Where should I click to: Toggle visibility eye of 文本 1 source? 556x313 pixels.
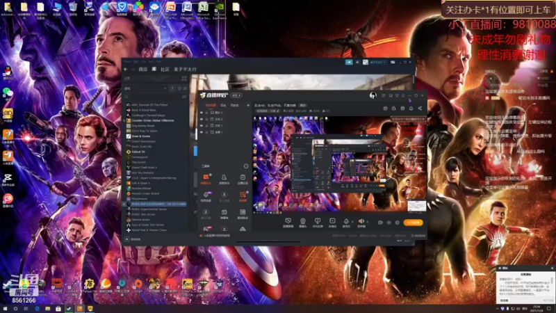tap(202, 126)
